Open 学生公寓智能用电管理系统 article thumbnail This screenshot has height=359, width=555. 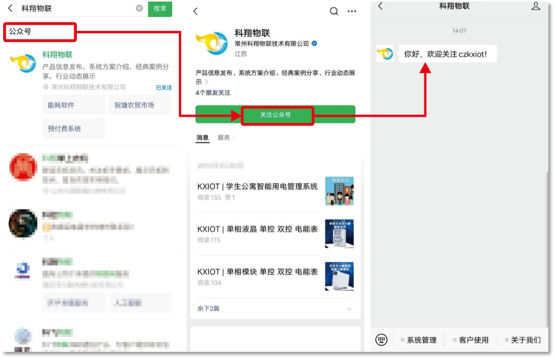tap(339, 191)
